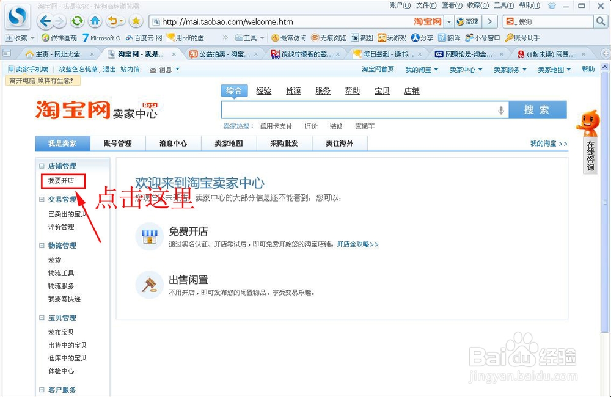Open address bar dropdown arrow
The image size is (611, 397).
click(x=449, y=22)
